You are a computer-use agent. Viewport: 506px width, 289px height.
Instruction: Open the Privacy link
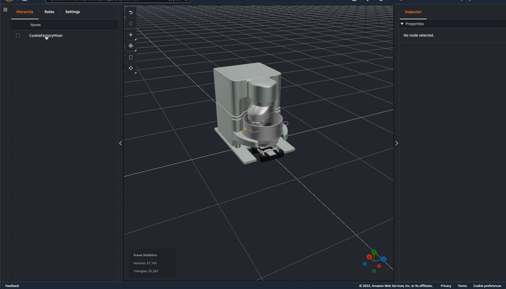pyautogui.click(x=446, y=286)
